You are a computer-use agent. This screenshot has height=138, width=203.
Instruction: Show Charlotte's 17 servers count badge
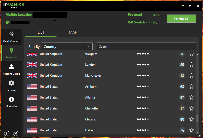(182, 108)
